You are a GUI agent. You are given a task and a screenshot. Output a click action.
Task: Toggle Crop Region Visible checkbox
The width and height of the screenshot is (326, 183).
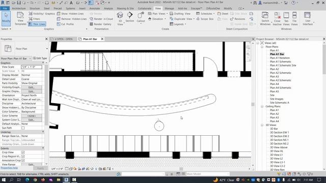(23, 156)
